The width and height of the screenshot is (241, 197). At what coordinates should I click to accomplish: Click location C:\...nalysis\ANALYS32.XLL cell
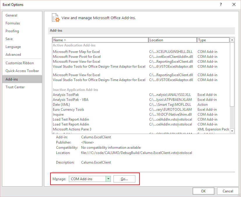click(x=170, y=95)
